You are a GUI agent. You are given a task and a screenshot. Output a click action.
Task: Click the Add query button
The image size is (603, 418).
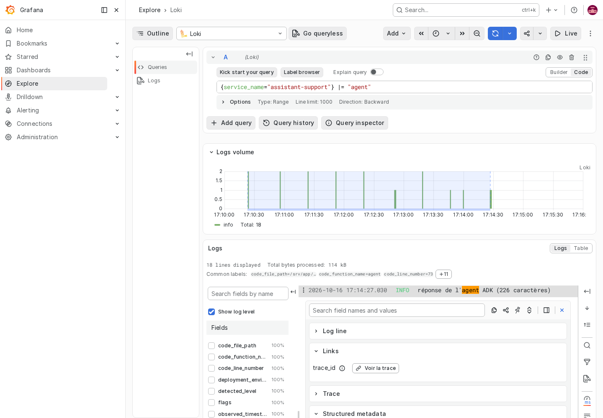pyautogui.click(x=231, y=123)
